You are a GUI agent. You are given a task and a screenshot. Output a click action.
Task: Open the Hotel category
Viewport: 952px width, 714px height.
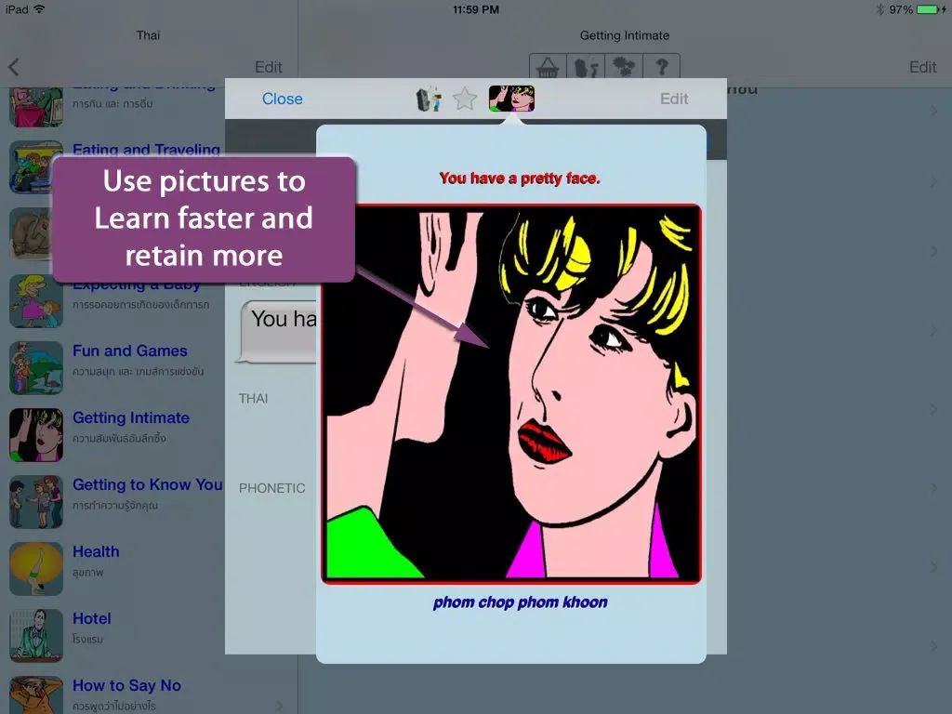[x=149, y=635]
